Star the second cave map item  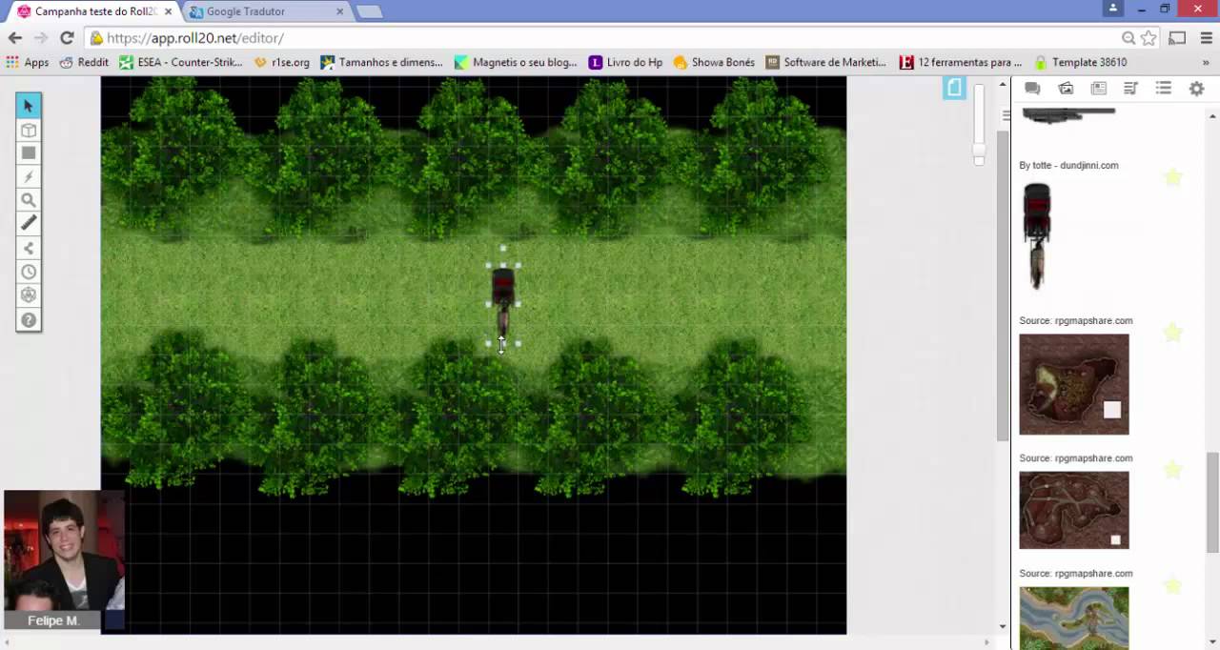click(x=1172, y=470)
